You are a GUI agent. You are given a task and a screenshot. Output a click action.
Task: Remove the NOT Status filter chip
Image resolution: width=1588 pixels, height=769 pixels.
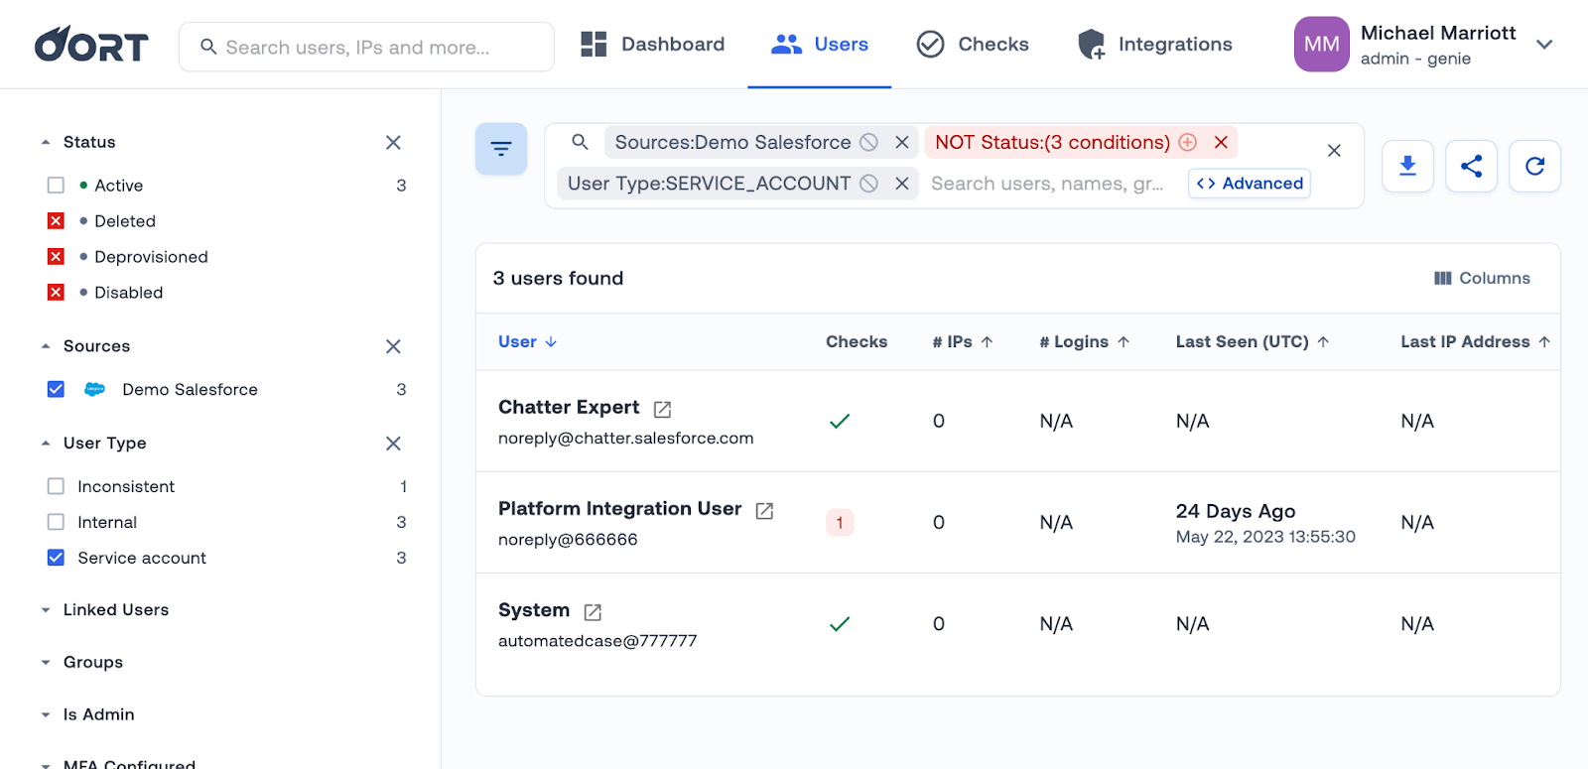point(1221,142)
